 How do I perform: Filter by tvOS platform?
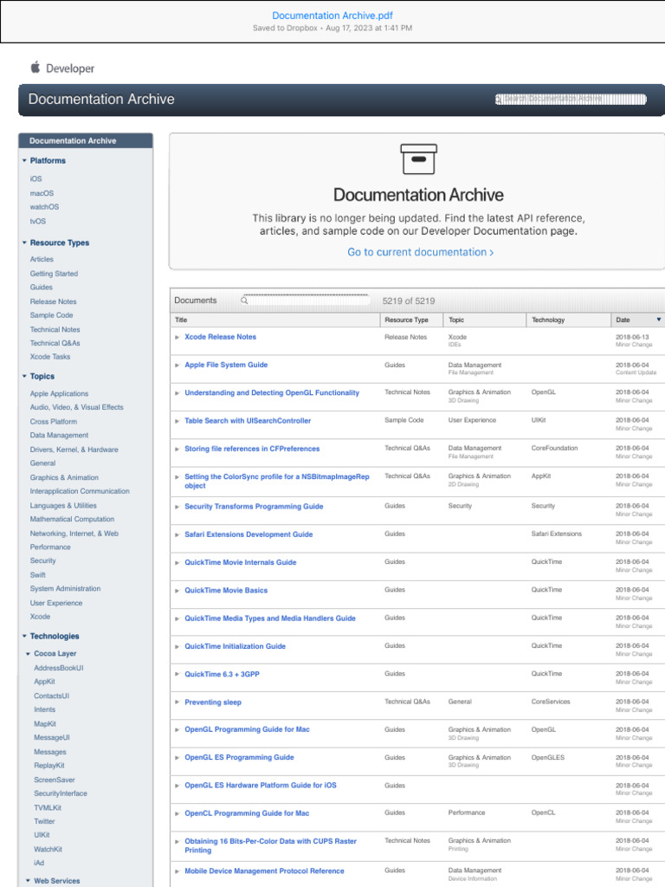(x=38, y=221)
